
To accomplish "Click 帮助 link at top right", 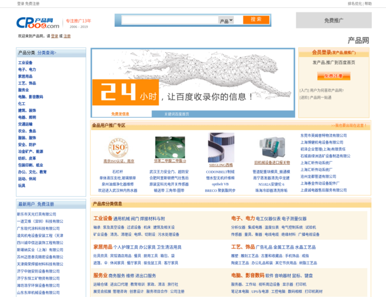I will (368, 4).
